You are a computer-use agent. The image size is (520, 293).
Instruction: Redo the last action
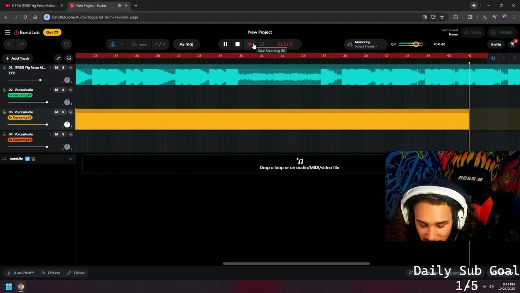pyautogui.click(x=21, y=44)
